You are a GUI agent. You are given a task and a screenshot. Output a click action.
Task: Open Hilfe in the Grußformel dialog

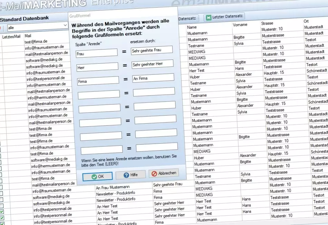[x=131, y=175]
